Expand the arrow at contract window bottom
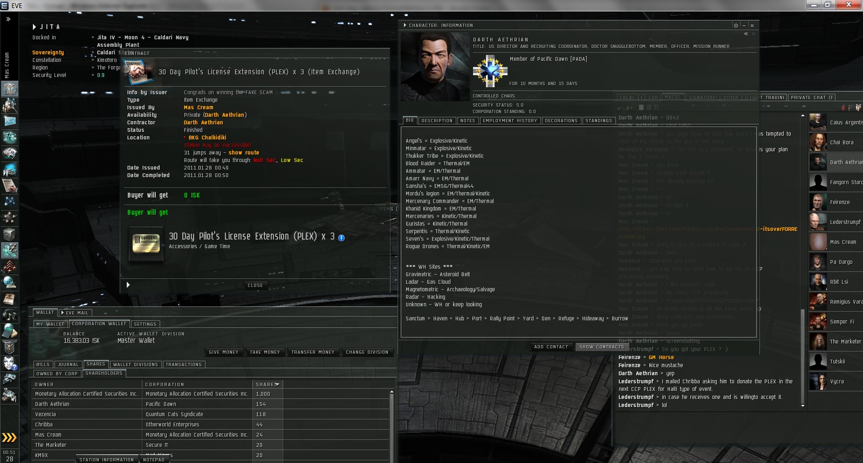Viewport: 863px width, 463px height. tap(128, 285)
